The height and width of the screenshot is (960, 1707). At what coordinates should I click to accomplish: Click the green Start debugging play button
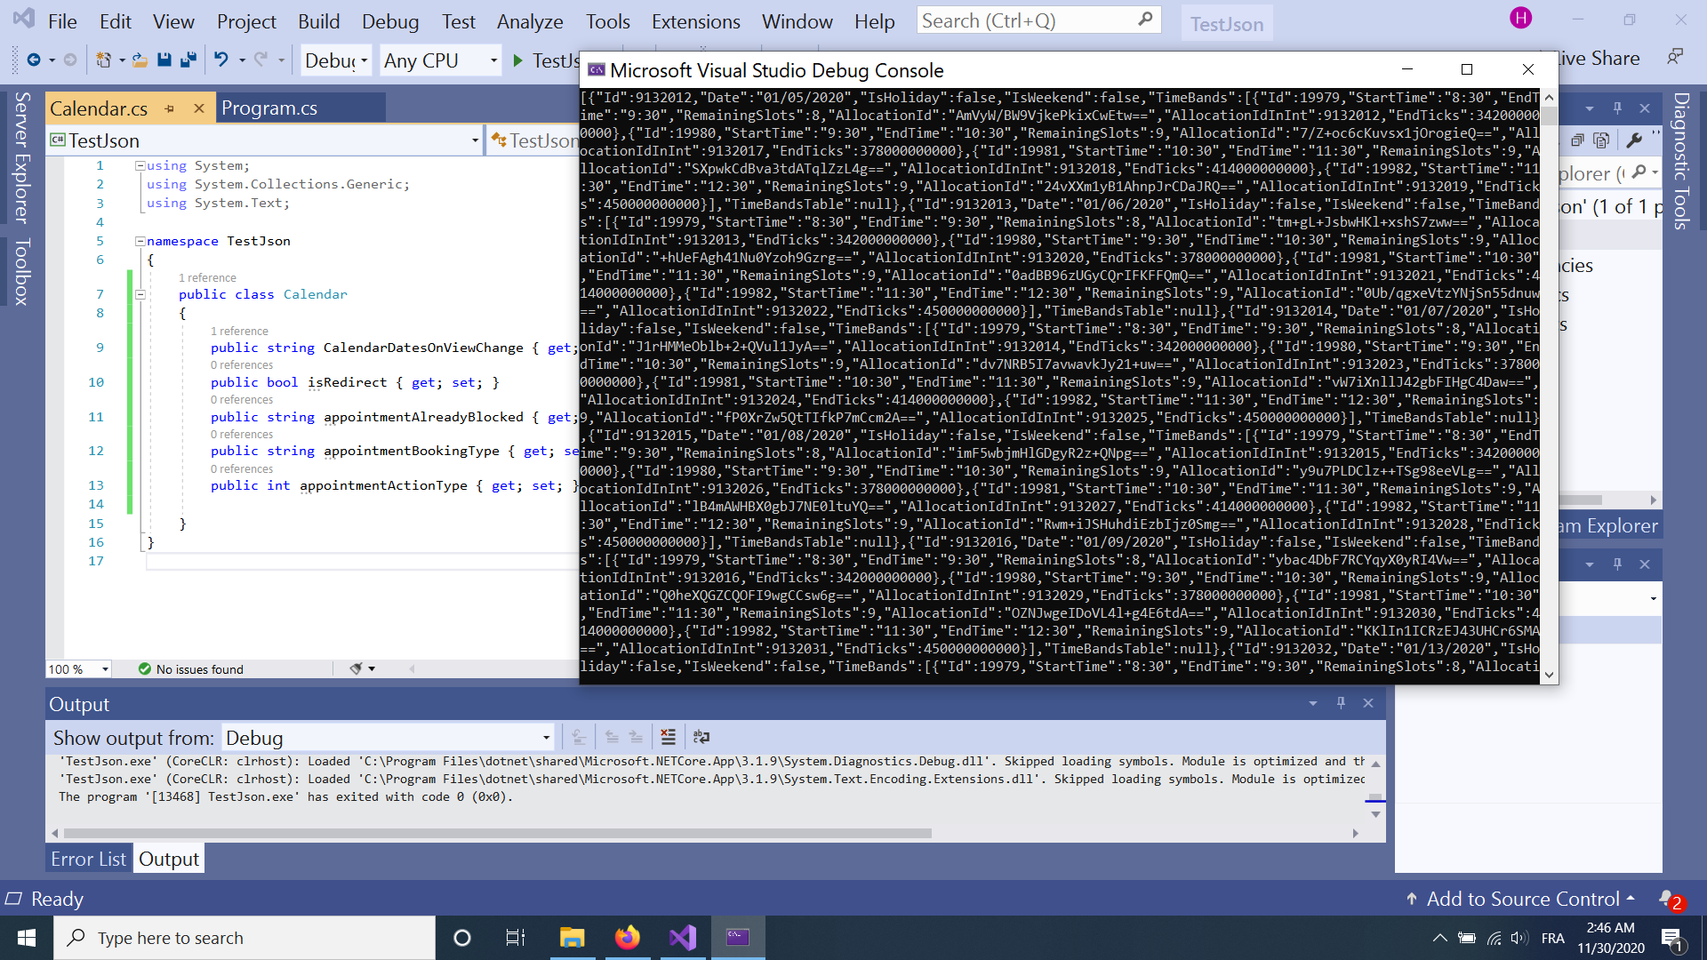coord(518,60)
